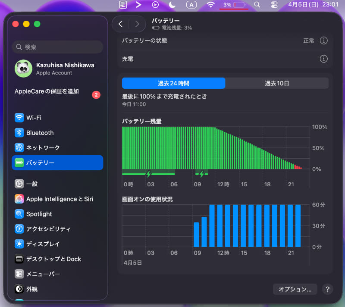Click the back navigation arrow
The image size is (345, 307).
click(x=121, y=24)
